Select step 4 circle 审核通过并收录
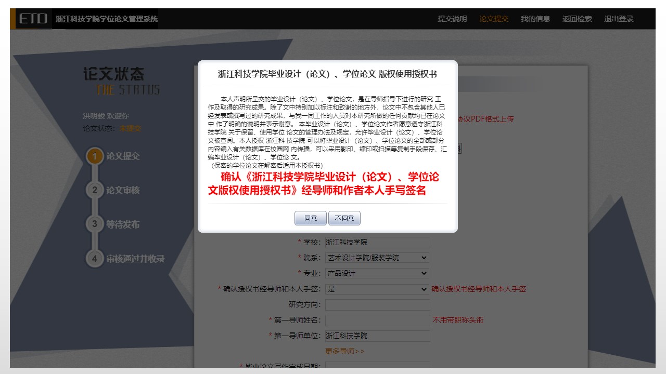 coord(95,258)
